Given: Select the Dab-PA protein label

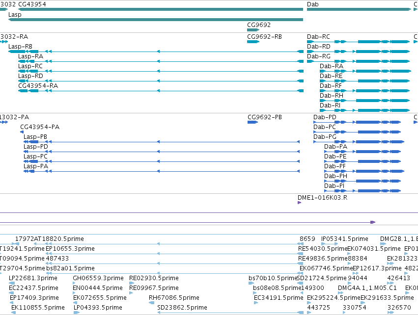Looking at the screenshot, I should pyautogui.click(x=336, y=147).
